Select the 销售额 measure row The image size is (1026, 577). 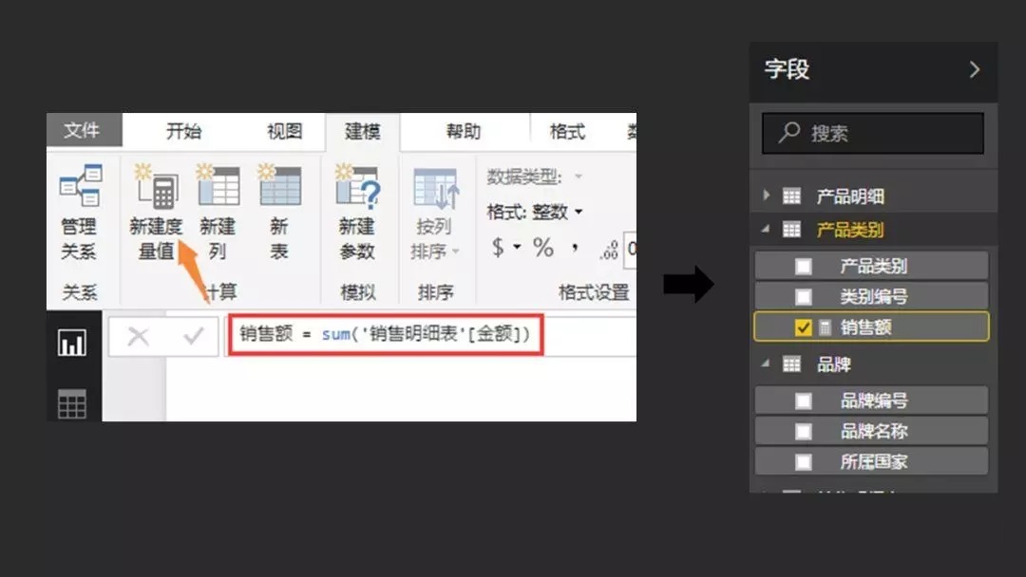click(871, 326)
